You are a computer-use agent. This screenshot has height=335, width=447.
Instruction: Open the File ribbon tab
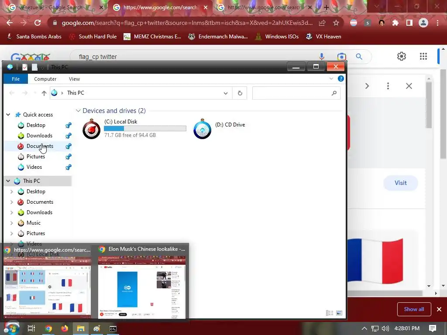coord(16,79)
